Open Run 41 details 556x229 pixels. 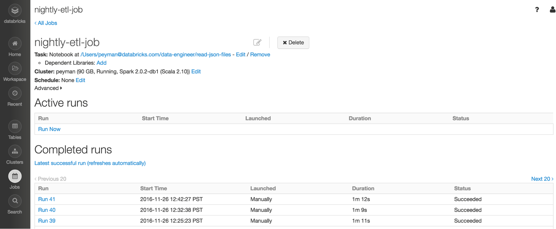tap(46, 199)
